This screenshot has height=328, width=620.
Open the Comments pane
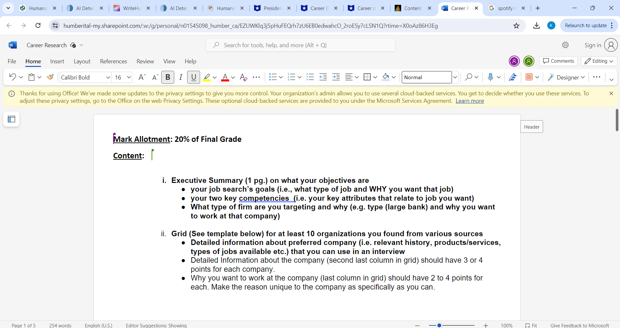tap(558, 61)
